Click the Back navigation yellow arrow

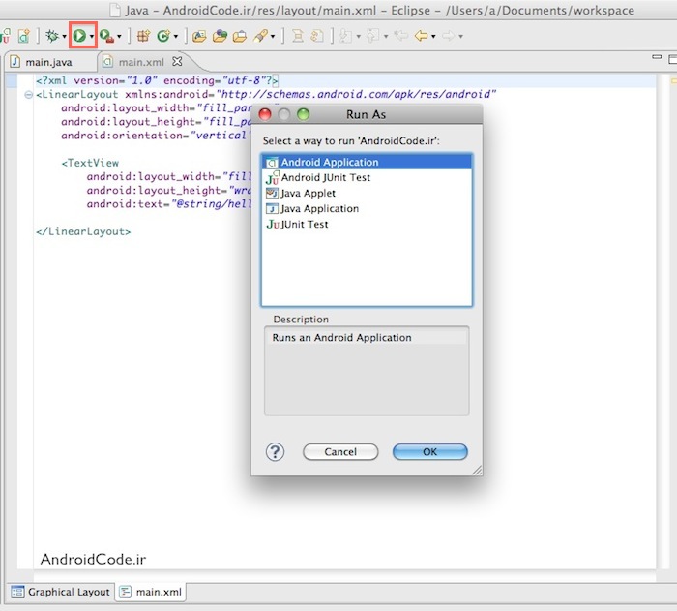[x=422, y=36]
